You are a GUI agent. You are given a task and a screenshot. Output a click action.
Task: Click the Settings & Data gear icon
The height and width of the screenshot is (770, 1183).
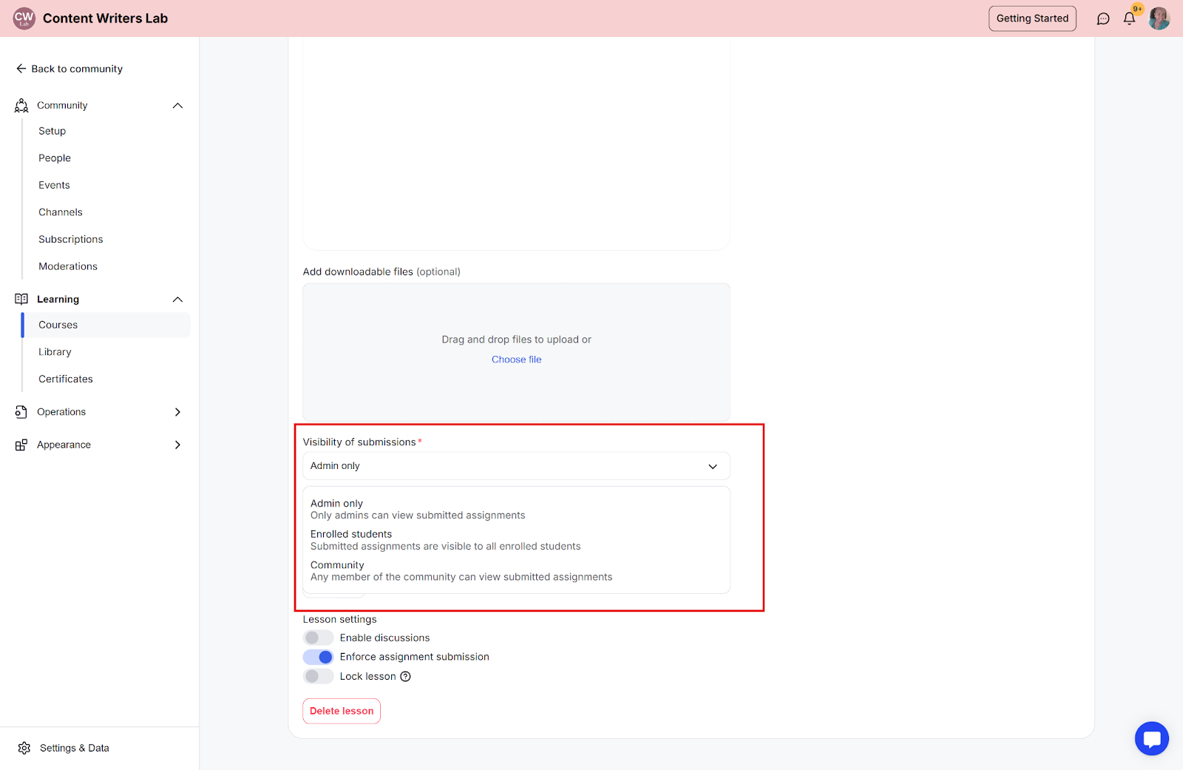(x=24, y=749)
